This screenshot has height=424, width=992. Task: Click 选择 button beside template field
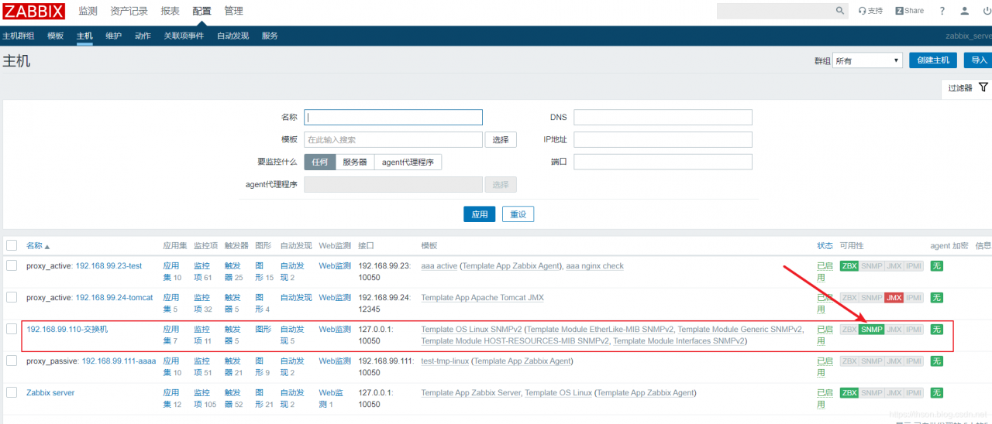[x=501, y=139]
